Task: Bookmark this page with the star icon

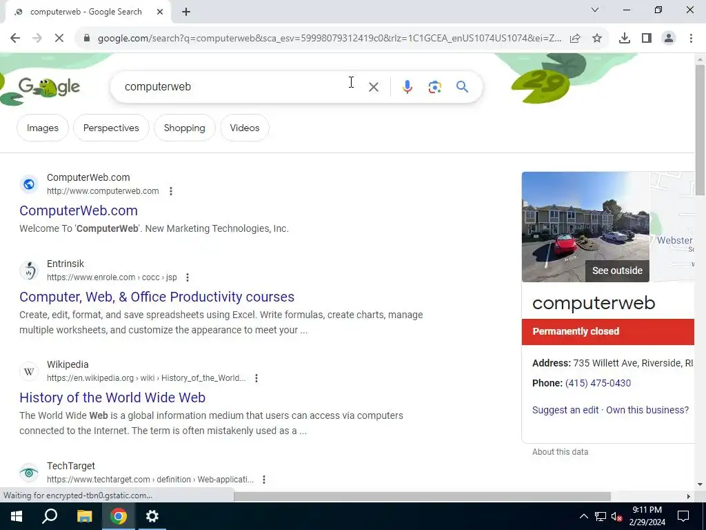Action: click(597, 39)
